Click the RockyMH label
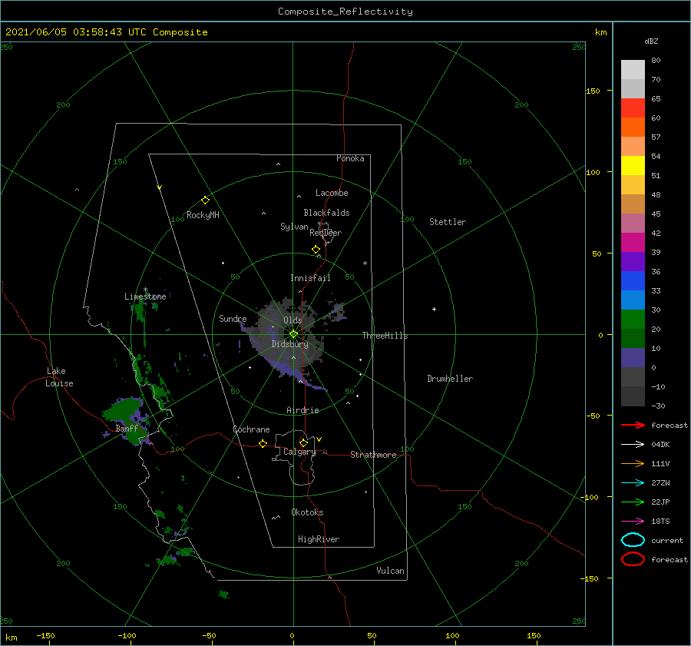 (203, 216)
